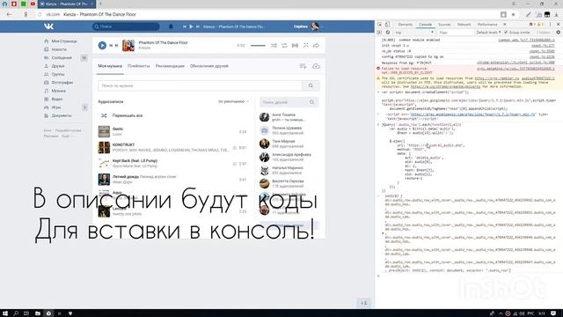Switch to the Рекомендации tab
This screenshot has width=563, height=317.
coord(170,66)
